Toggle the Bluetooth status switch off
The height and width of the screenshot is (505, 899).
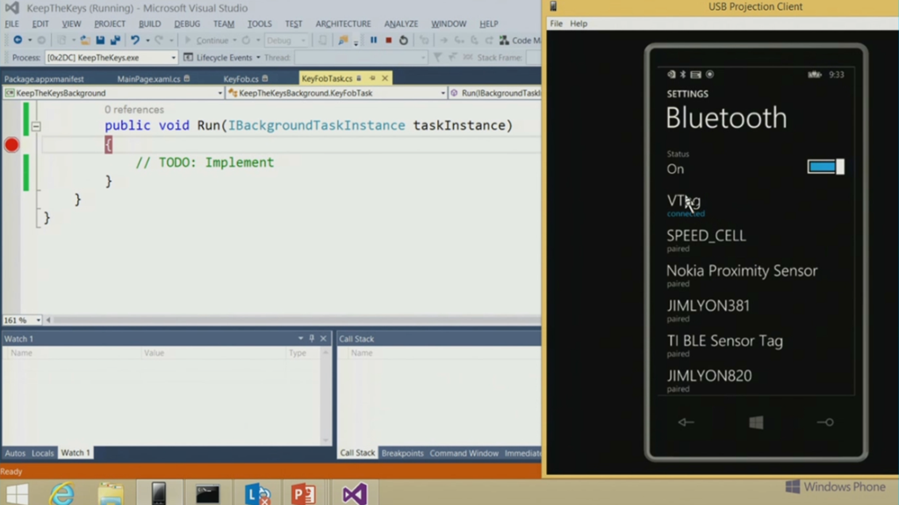point(825,166)
